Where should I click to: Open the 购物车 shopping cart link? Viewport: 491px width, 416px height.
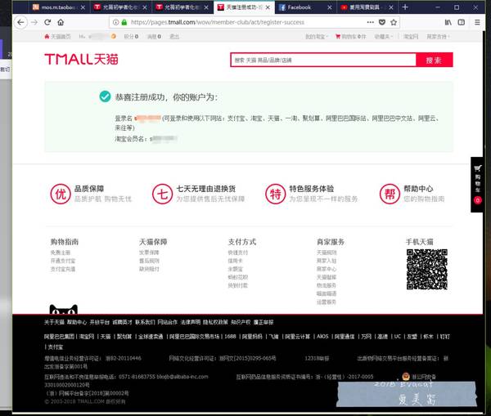(351, 37)
